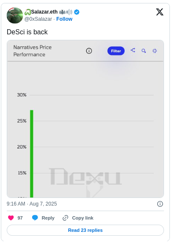Image resolution: width=172 pixels, height=245 pixels.
Task: Open the Narratives Price Performance image
Action: click(85, 119)
